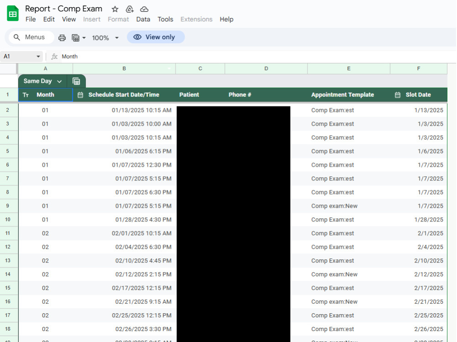Select cell 02/10/2025 4:45 PM
This screenshot has width=457, height=342.
(124, 261)
